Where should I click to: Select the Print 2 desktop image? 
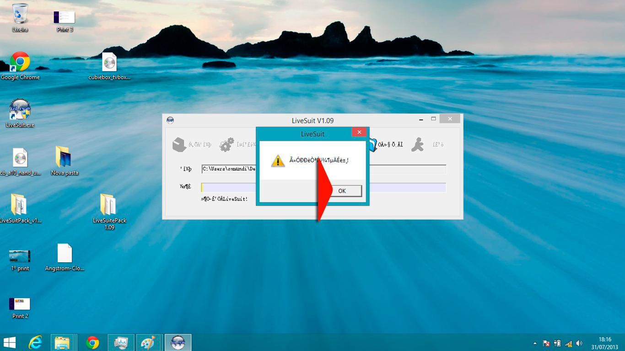tap(20, 308)
